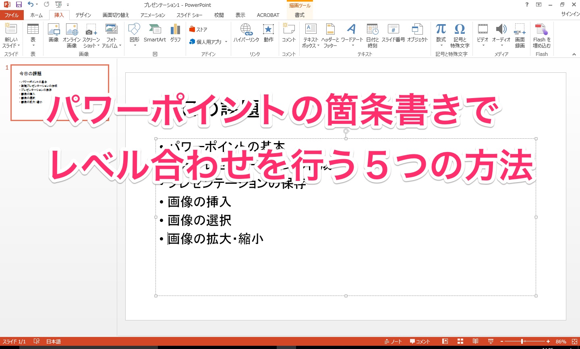This screenshot has width=580, height=349.
Task: Click the zoom slider handle
Action: pyautogui.click(x=522, y=341)
